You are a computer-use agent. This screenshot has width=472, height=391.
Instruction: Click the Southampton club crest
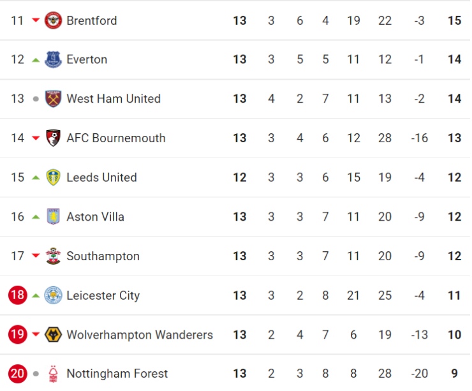point(54,256)
